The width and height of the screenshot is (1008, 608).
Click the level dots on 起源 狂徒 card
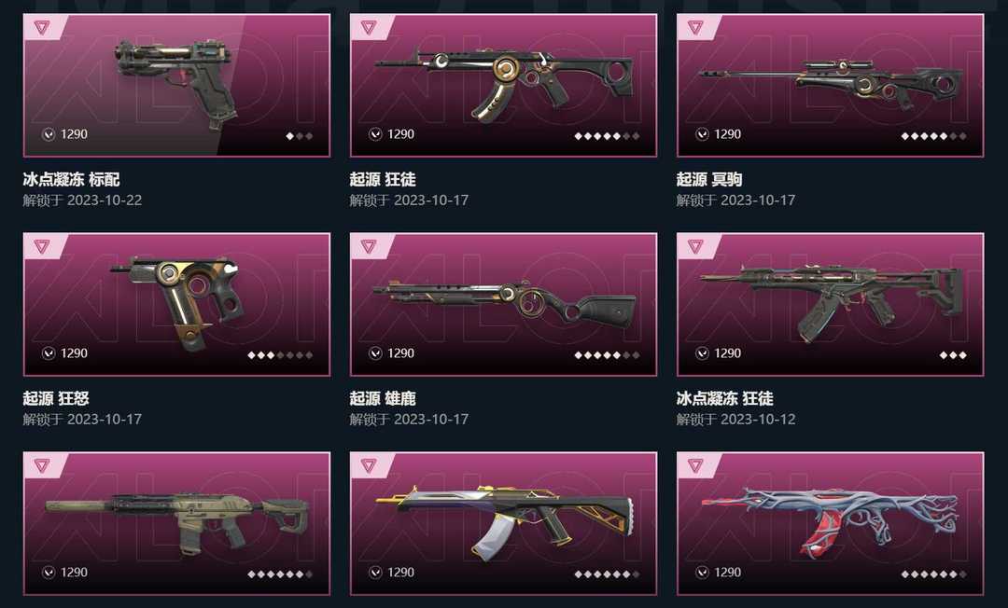[607, 136]
